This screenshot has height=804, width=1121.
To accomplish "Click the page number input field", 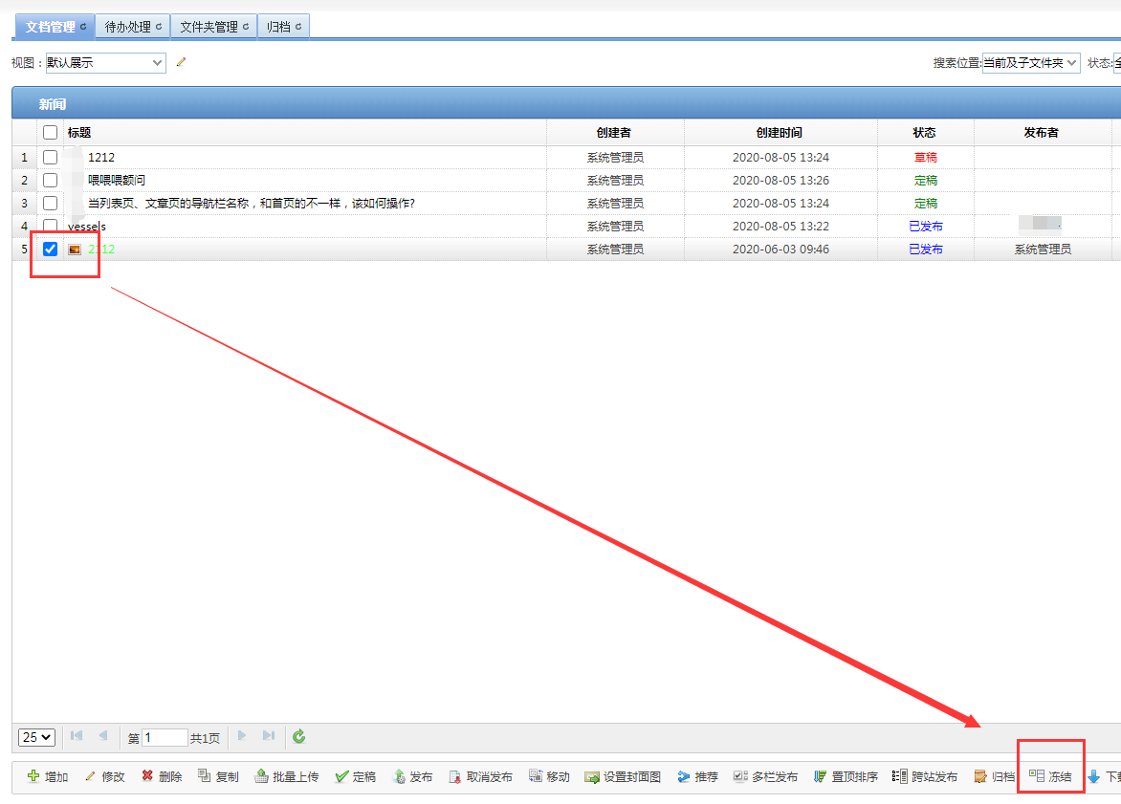I will [x=165, y=737].
